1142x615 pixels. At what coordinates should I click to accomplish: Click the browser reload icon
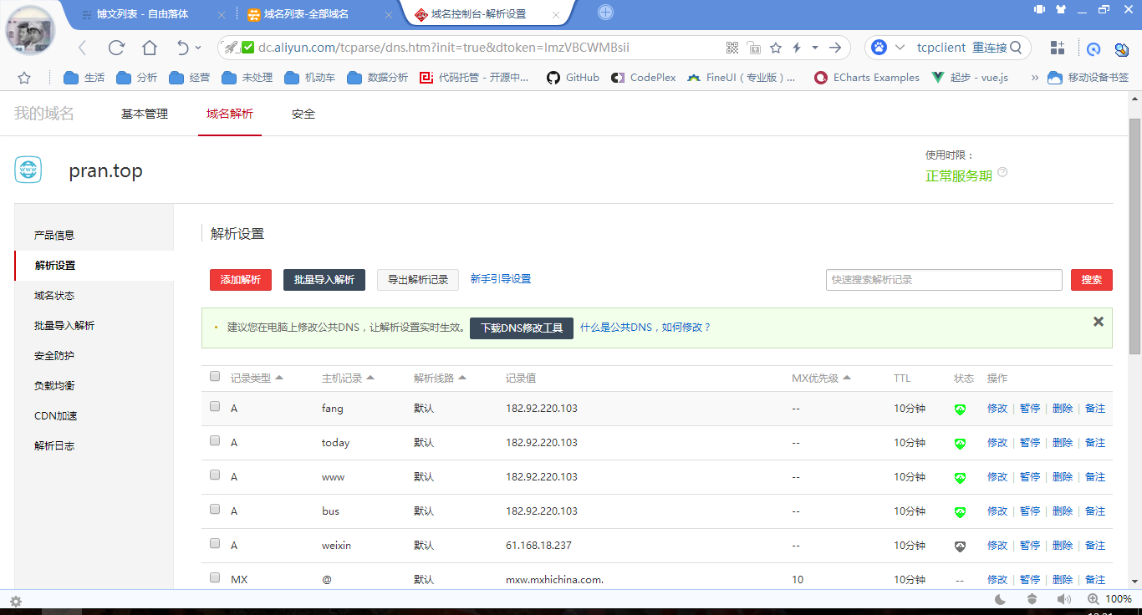(116, 48)
